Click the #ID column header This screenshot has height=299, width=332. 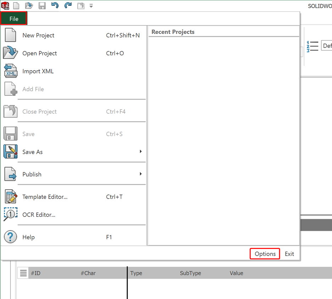pyautogui.click(x=35, y=273)
